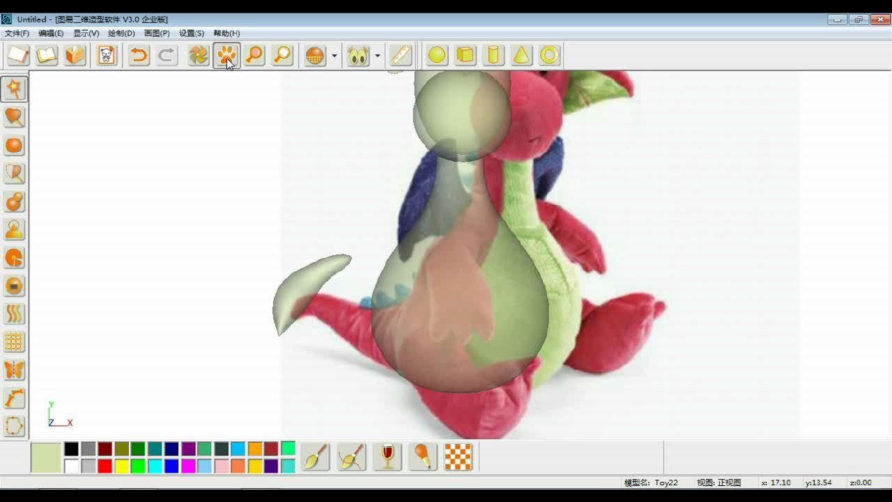Image resolution: width=892 pixels, height=502 pixels.
Task: Select the orange ball tool
Action: (x=14, y=145)
